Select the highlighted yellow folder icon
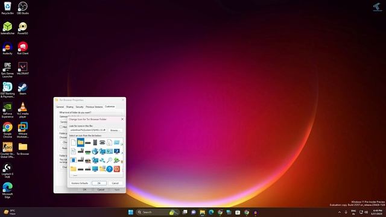Screen dimensions: 386x217 (80, 142)
